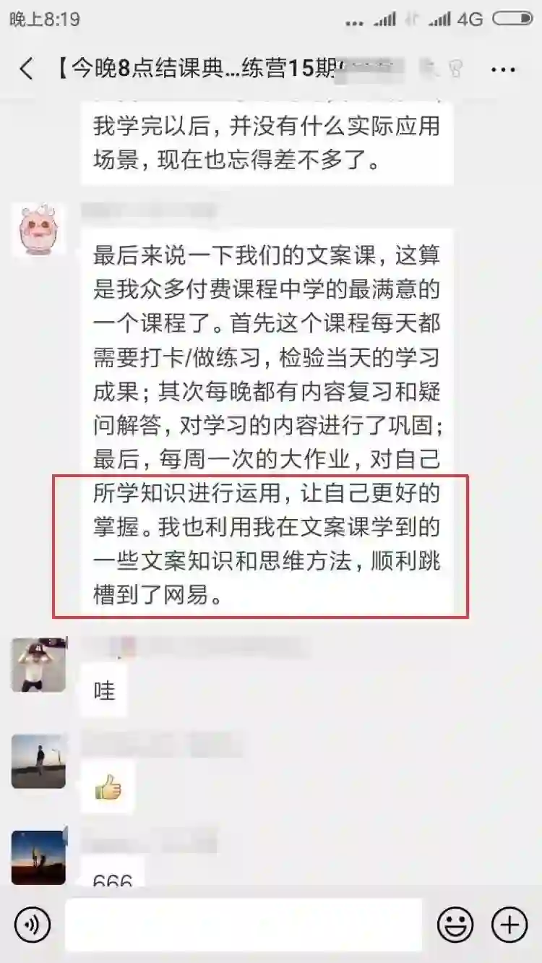Tap the pink pig cartoon avatar
Image resolution: width=542 pixels, height=963 pixels.
(x=38, y=230)
